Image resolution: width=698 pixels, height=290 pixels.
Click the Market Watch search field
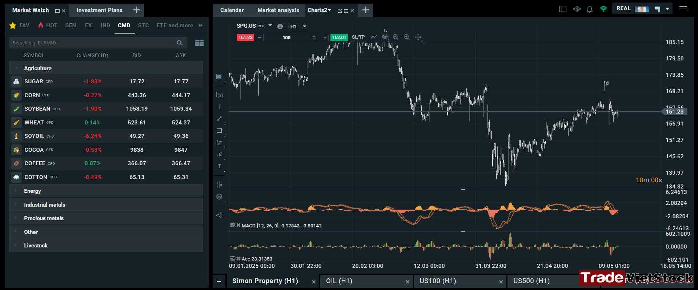pyautogui.click(x=98, y=43)
